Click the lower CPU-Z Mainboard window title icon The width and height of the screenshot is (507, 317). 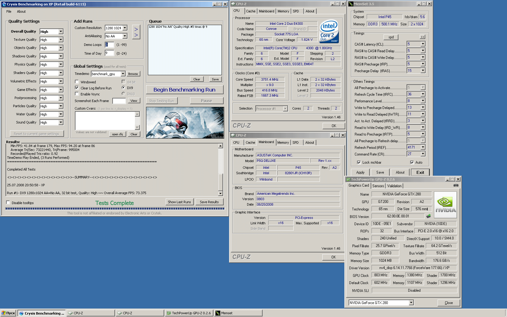[x=233, y=135]
